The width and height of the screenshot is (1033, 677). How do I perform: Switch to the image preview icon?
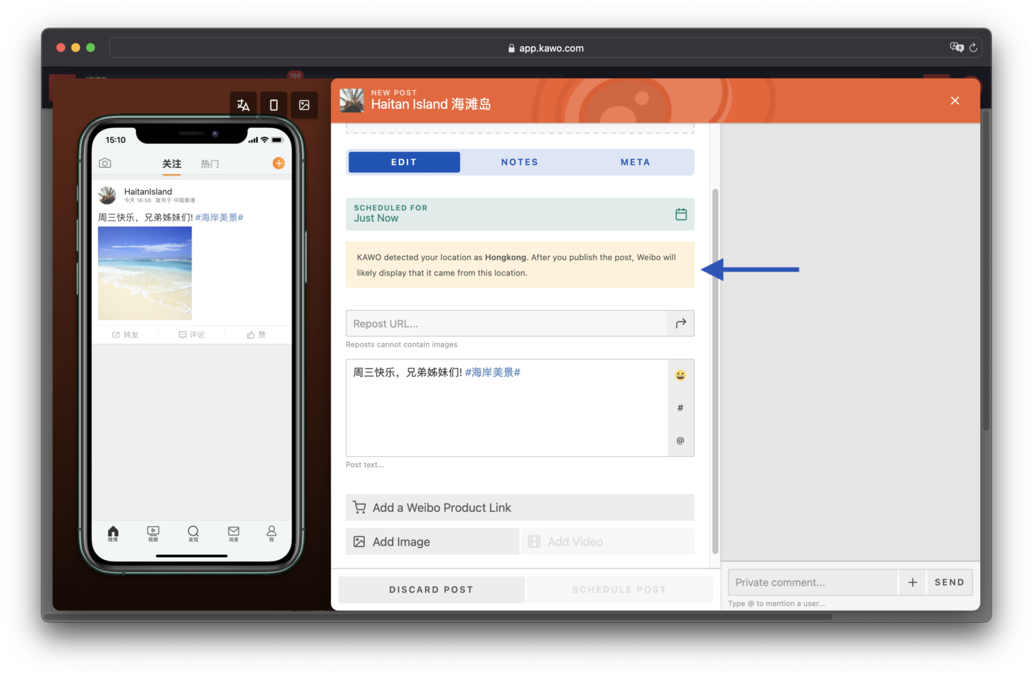coord(305,105)
